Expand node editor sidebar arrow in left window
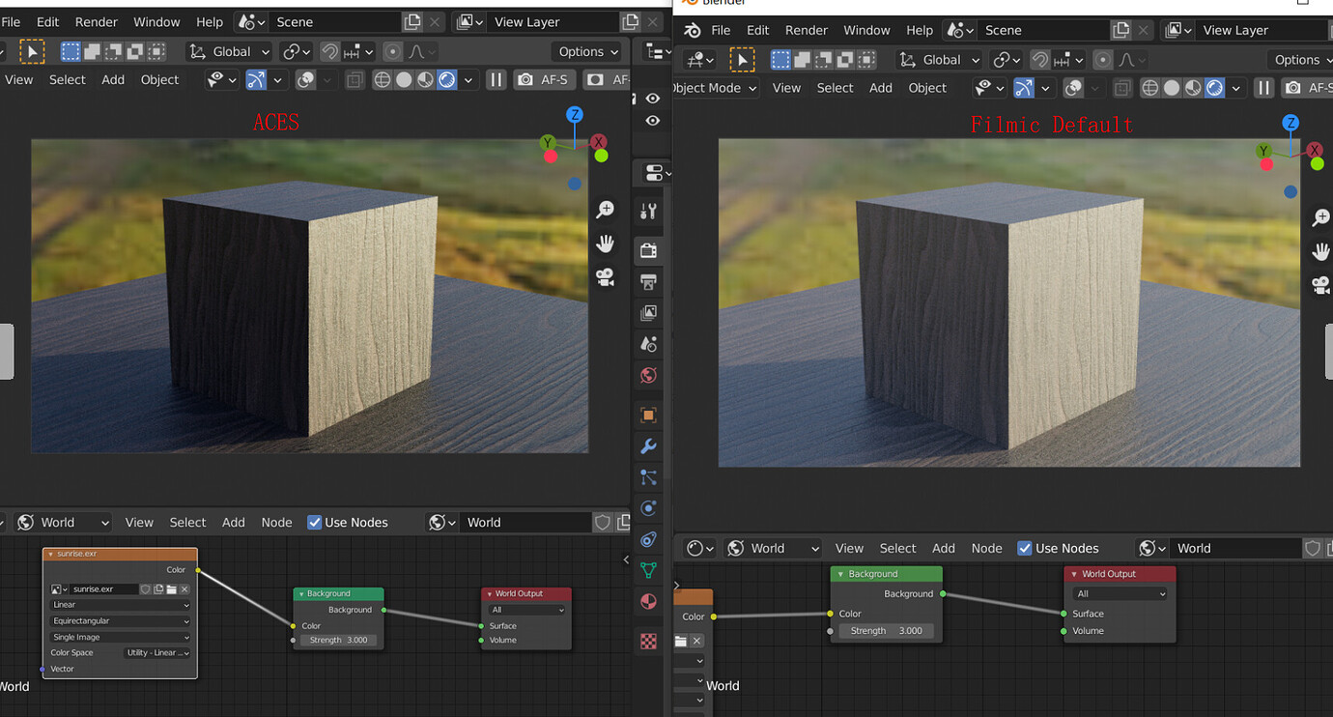This screenshot has width=1333, height=717. [626, 559]
